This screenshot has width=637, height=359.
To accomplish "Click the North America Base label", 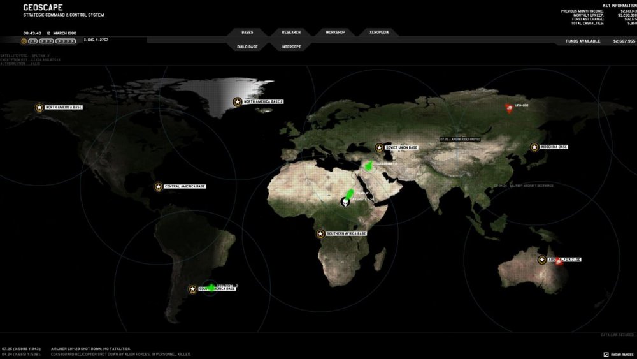I will pyautogui.click(x=63, y=107).
